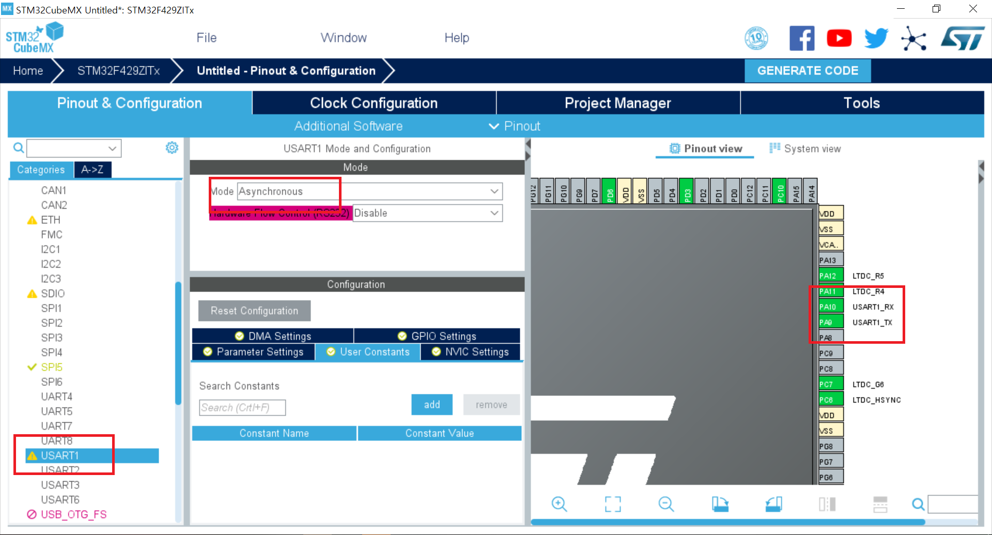This screenshot has height=535, width=992.
Task: Open the Parameter Settings tab
Action: [253, 351]
